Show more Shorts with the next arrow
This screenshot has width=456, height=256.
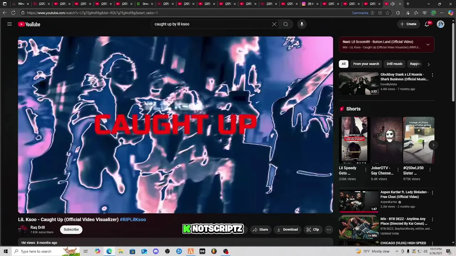[x=433, y=145]
